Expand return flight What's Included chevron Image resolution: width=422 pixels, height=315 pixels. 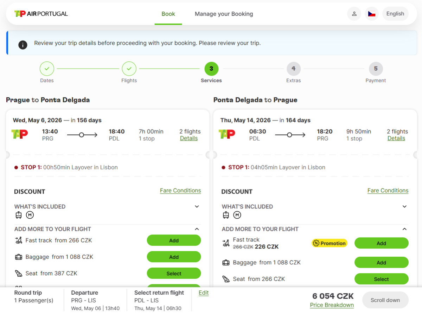click(x=404, y=207)
